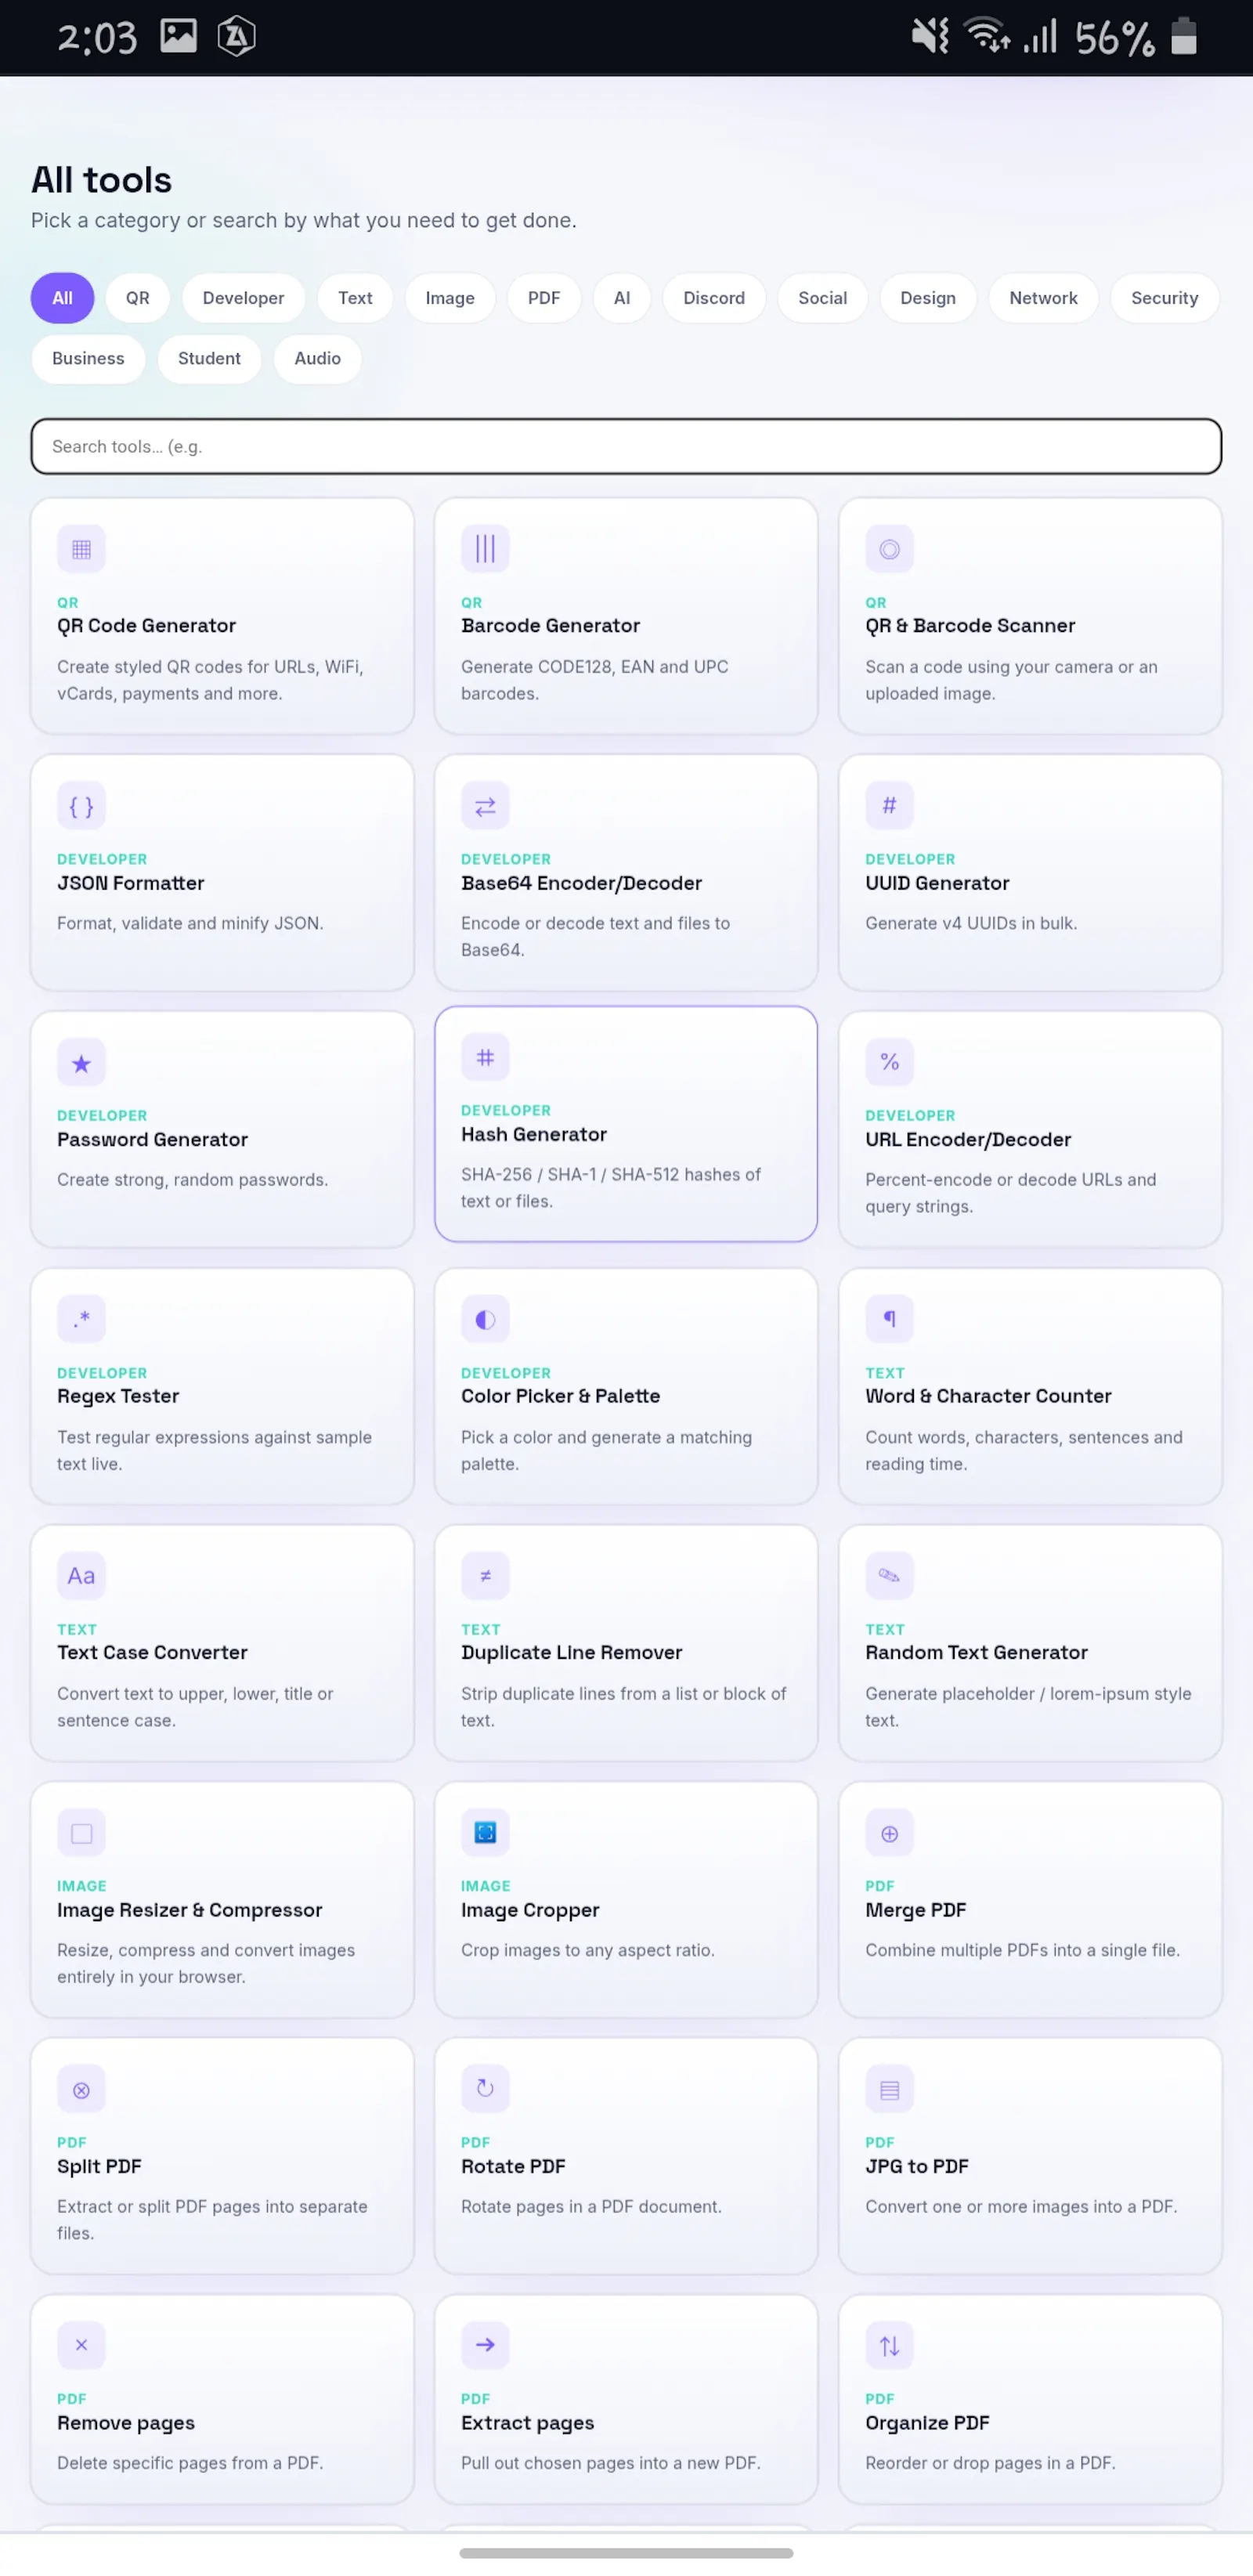1253x2576 pixels.
Task: Open the Rotate PDF rotate icon
Action: [x=485, y=2089]
